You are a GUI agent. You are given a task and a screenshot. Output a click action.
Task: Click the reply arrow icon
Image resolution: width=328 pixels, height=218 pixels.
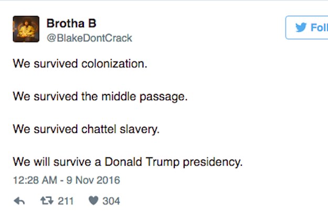[x=19, y=201]
